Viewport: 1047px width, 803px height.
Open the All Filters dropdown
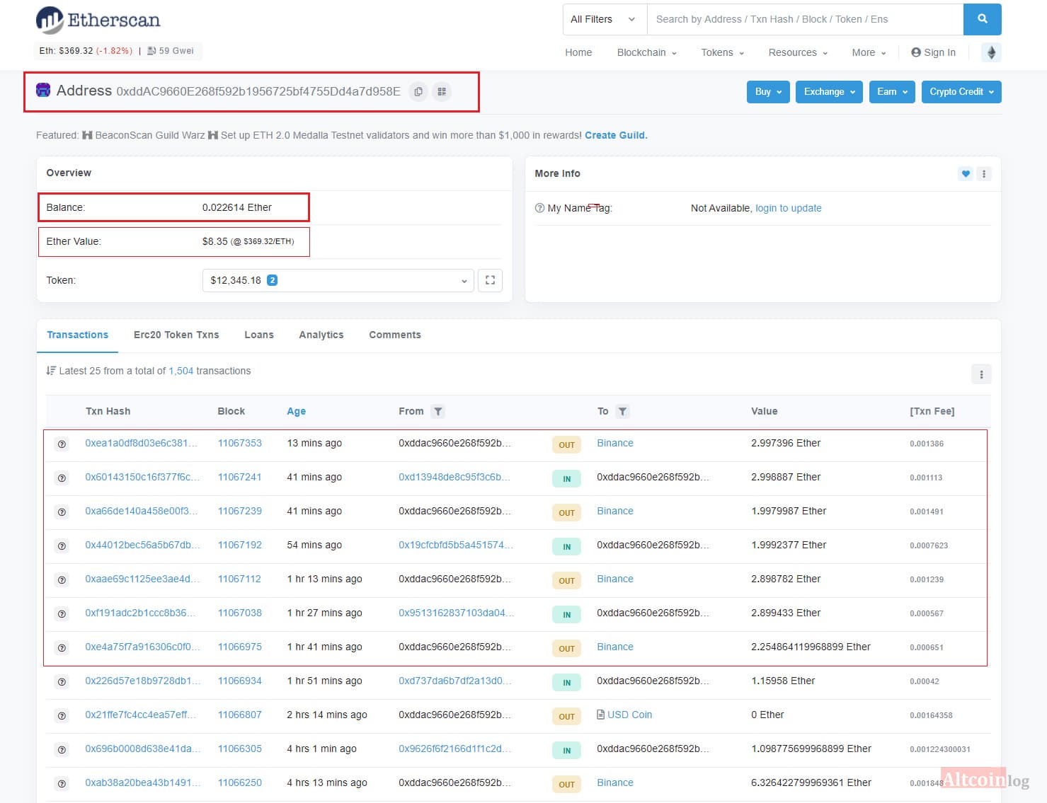(x=605, y=19)
